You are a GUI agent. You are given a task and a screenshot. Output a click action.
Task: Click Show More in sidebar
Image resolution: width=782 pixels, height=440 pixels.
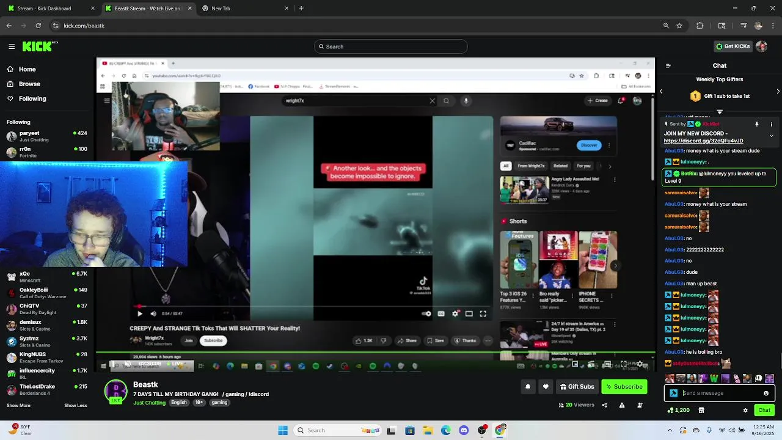tap(18, 405)
